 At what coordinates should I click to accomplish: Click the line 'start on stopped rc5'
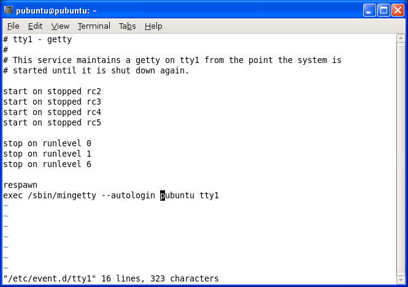coord(52,122)
